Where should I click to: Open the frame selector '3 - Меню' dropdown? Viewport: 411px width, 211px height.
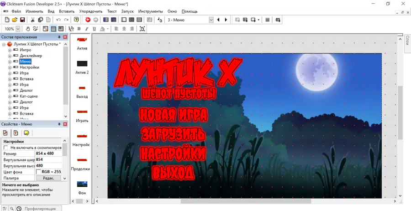(211, 20)
